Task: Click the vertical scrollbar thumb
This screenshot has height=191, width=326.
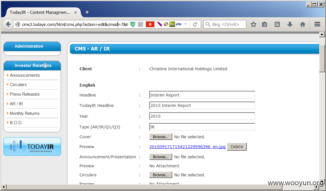Action: tap(322, 58)
